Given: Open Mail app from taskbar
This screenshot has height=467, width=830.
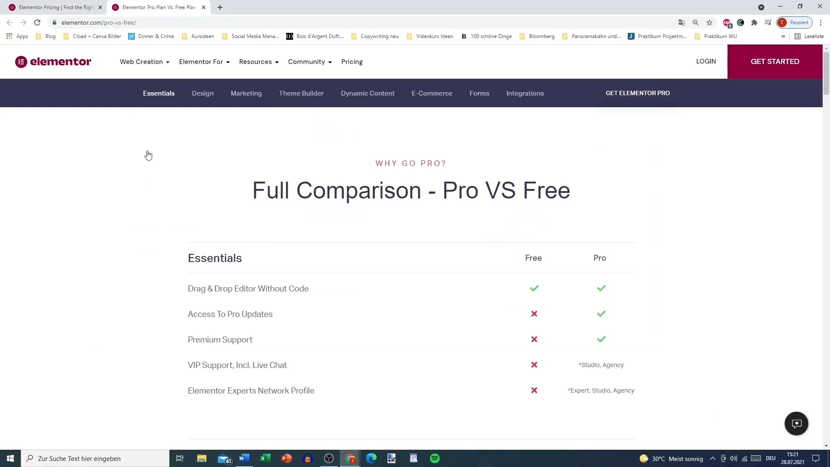Looking at the screenshot, I should pos(224,458).
